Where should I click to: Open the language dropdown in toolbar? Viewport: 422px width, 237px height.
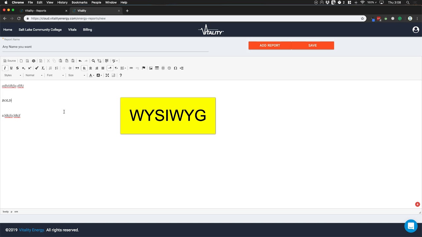coord(123,68)
